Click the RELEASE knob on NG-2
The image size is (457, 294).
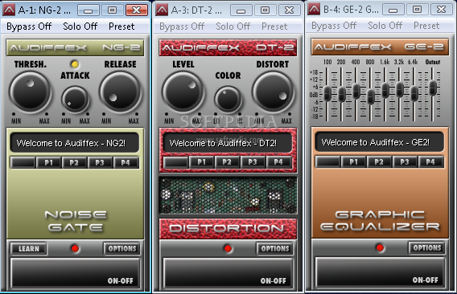coord(120,92)
